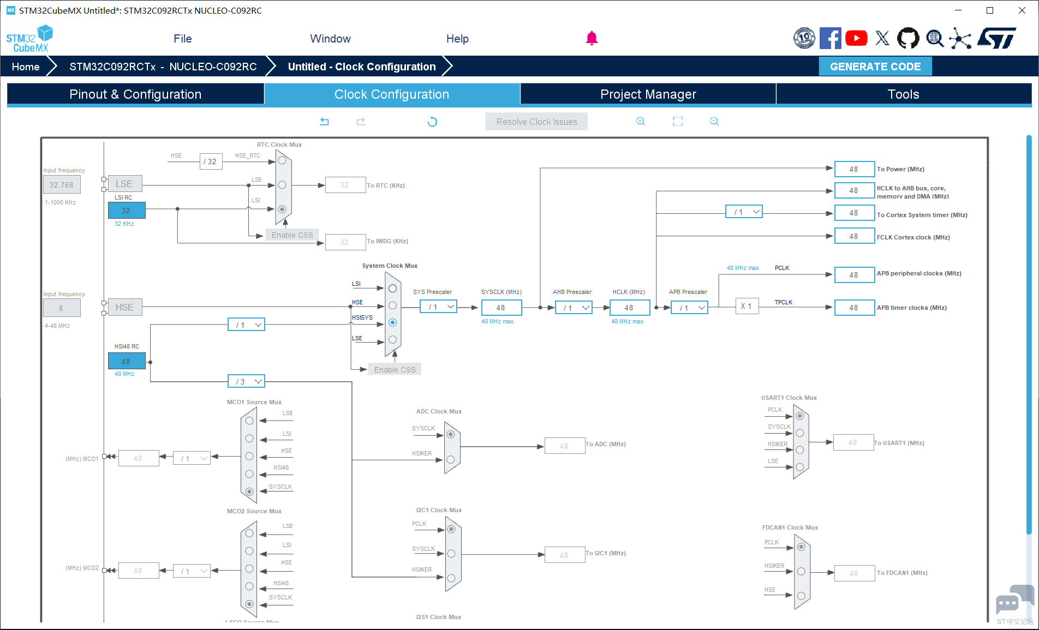The height and width of the screenshot is (630, 1039).
Task: Select SYSCLK in I2C1 Clock Mux
Action: pyautogui.click(x=451, y=554)
